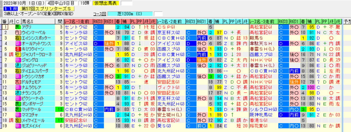Click the 19頭 field in header
This screenshot has height=132, width=351.
point(84,3)
